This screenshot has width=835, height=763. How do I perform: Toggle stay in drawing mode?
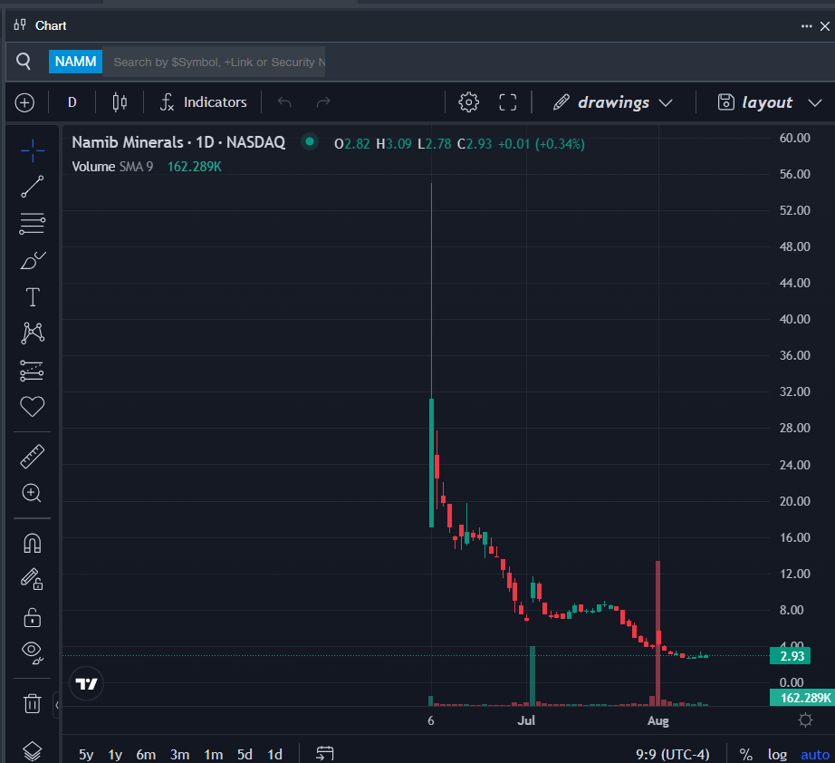[32, 579]
